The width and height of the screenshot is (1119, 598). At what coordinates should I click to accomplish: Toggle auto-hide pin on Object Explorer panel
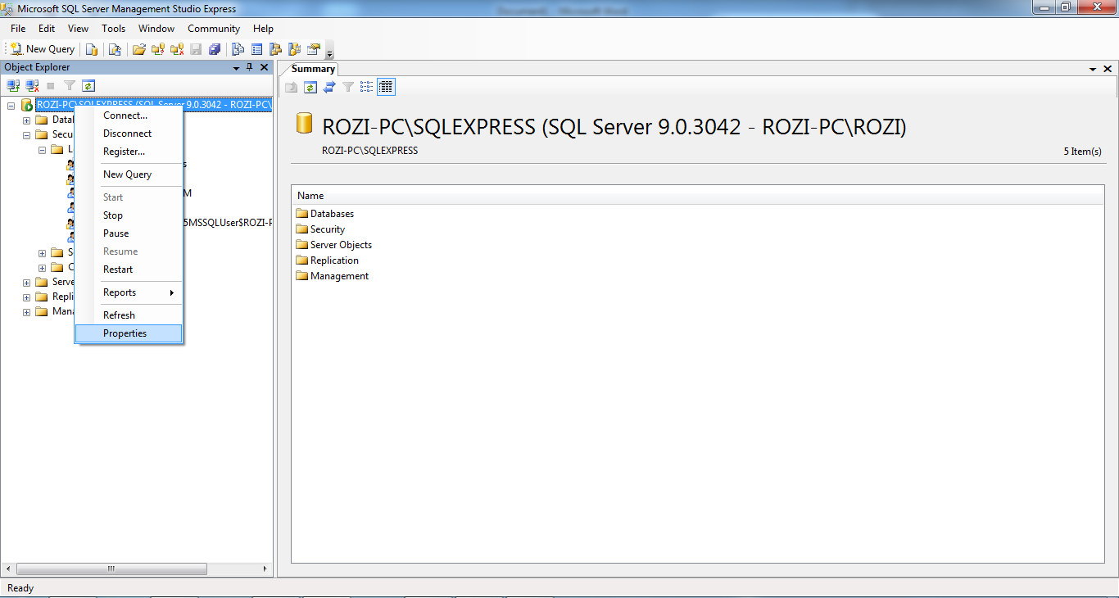pos(250,67)
